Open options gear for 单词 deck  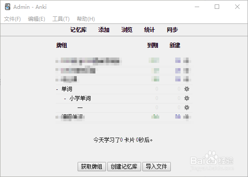tap(187, 89)
